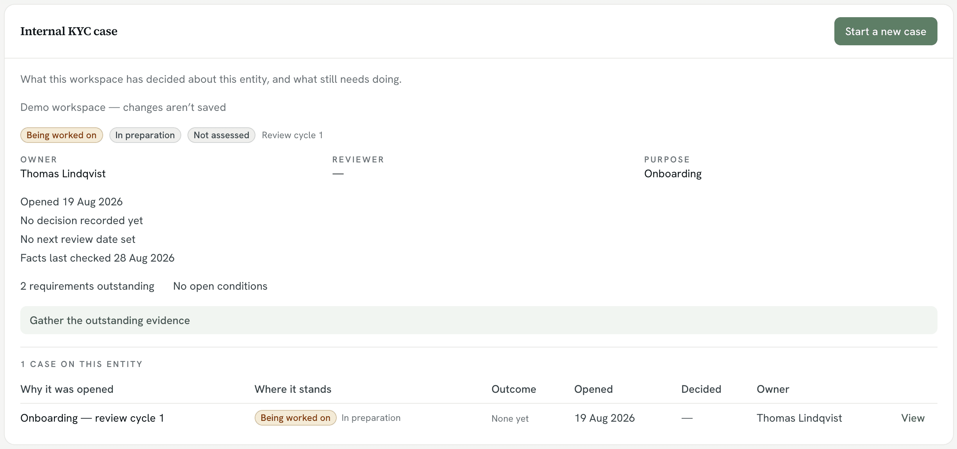
Task: Click No open conditions text
Action: click(220, 286)
